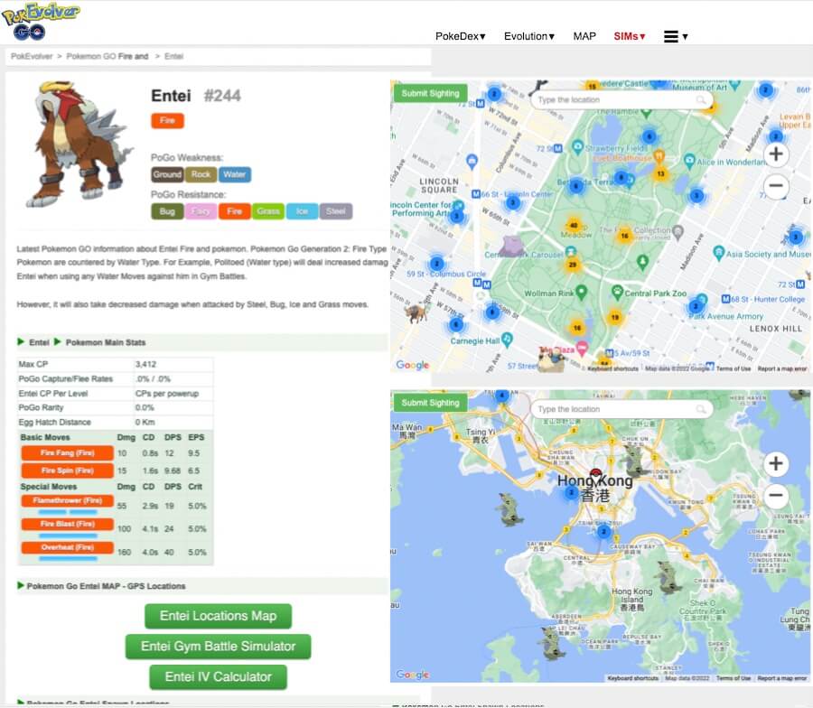Image resolution: width=813 pixels, height=708 pixels.
Task: Click the Ground weakness type badge
Action: point(167,174)
